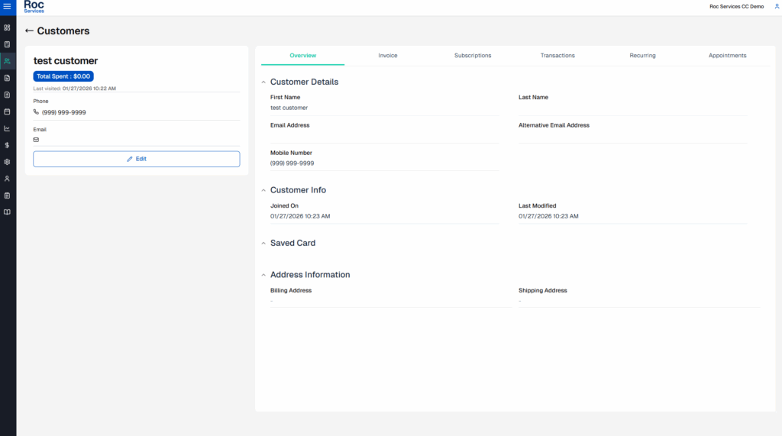Image resolution: width=782 pixels, height=436 pixels.
Task: Click the Roc Services logo
Action: point(34,7)
